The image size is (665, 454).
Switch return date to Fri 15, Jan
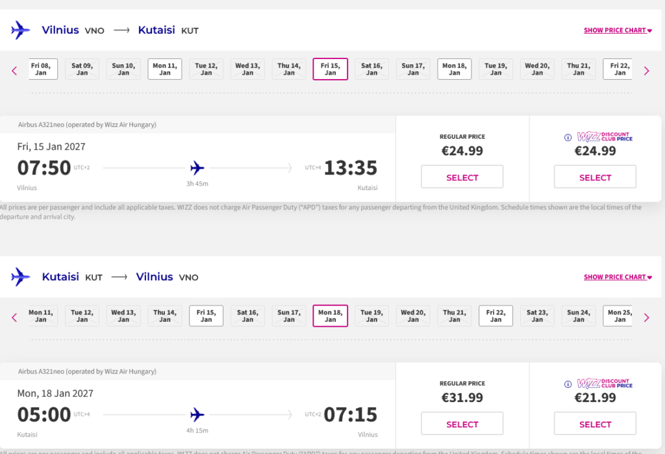click(206, 316)
